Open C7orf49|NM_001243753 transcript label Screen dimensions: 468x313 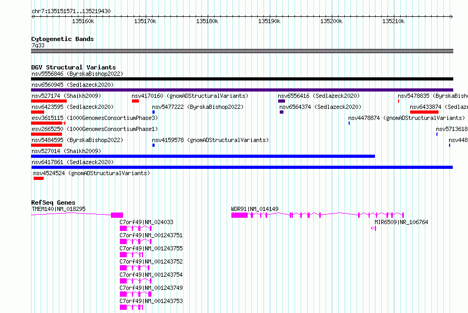[x=151, y=301]
